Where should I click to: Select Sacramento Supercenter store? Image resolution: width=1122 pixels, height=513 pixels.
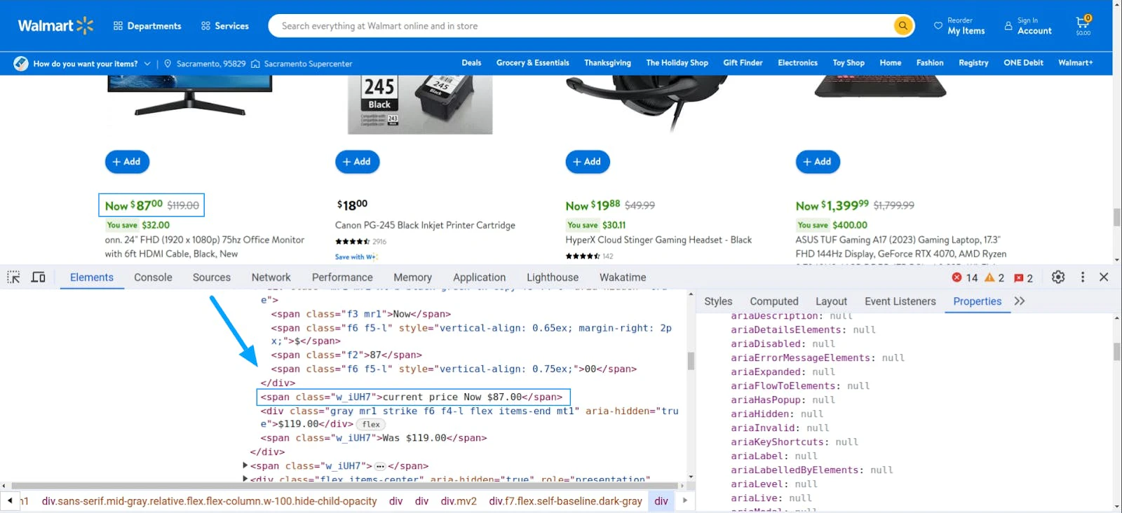coord(302,64)
